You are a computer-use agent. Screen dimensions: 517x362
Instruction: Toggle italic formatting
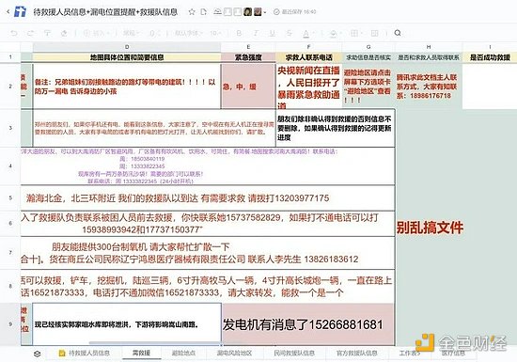tap(256, 33)
